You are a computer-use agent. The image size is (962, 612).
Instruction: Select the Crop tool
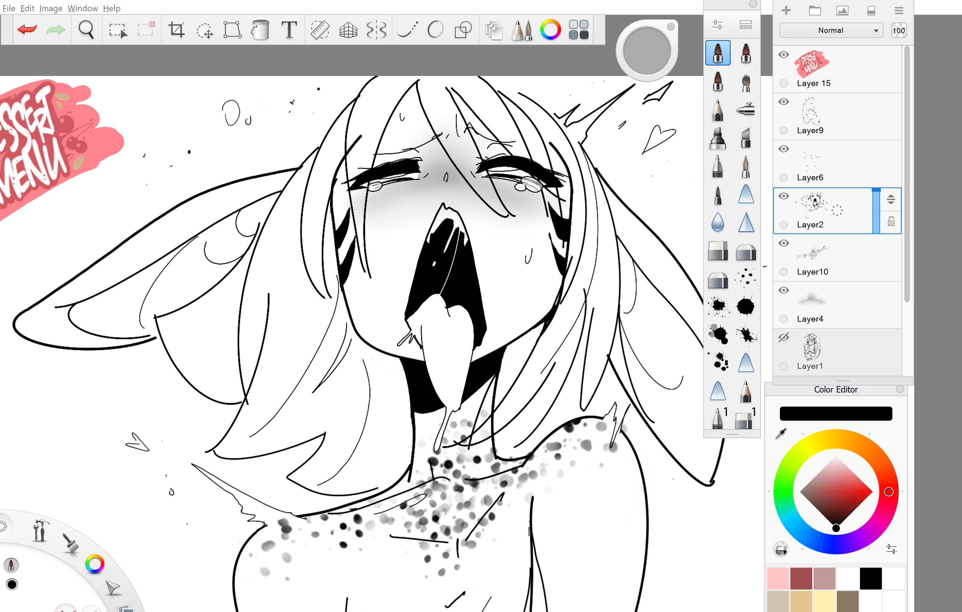coord(176,30)
